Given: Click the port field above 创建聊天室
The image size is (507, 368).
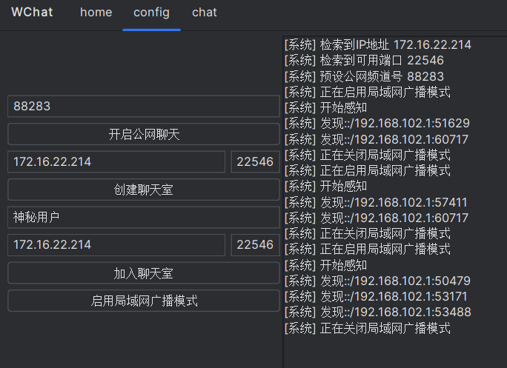Looking at the screenshot, I should [255, 162].
